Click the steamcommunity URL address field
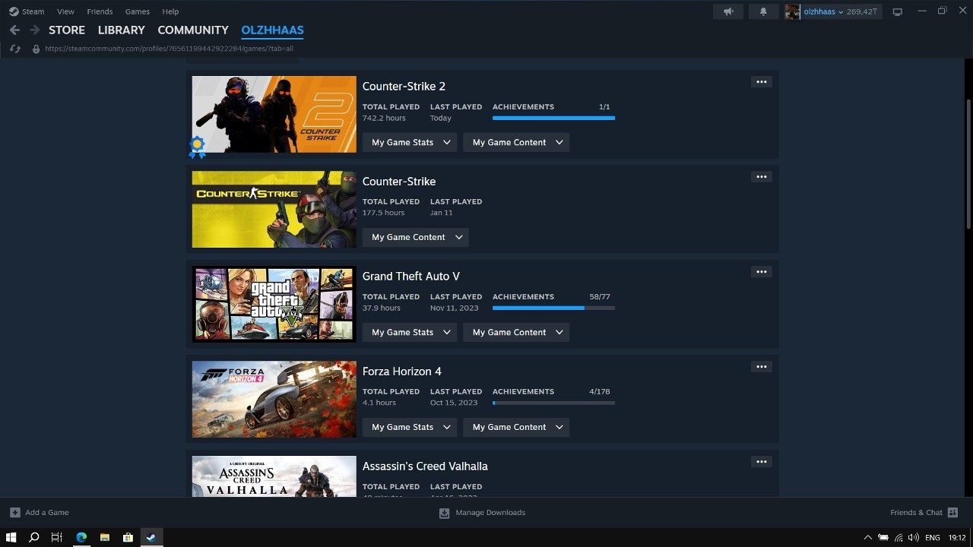 (169, 49)
